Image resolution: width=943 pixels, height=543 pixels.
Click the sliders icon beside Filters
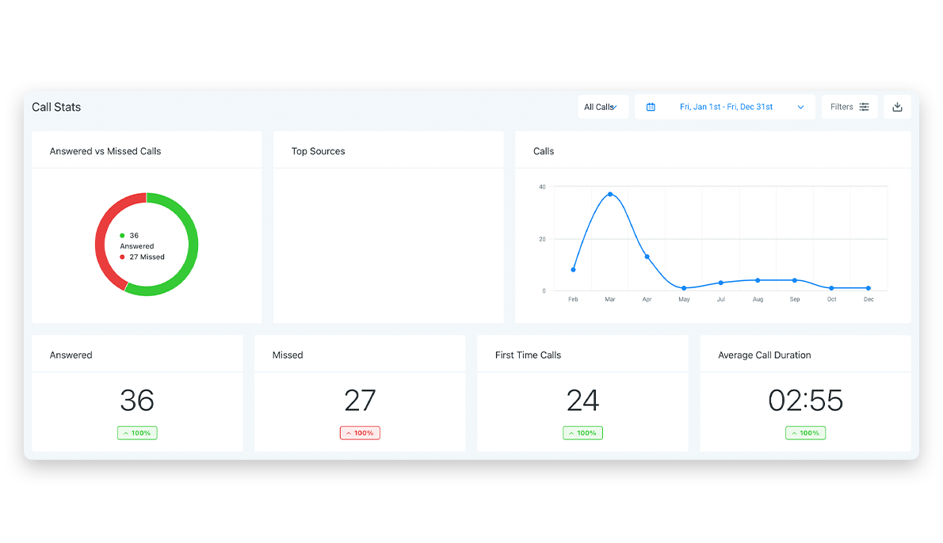pos(864,107)
